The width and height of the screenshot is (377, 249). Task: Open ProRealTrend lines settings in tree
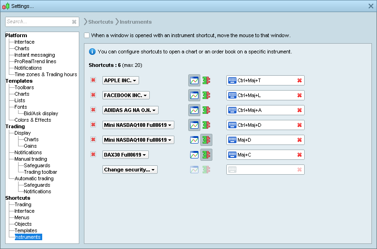pos(35,61)
